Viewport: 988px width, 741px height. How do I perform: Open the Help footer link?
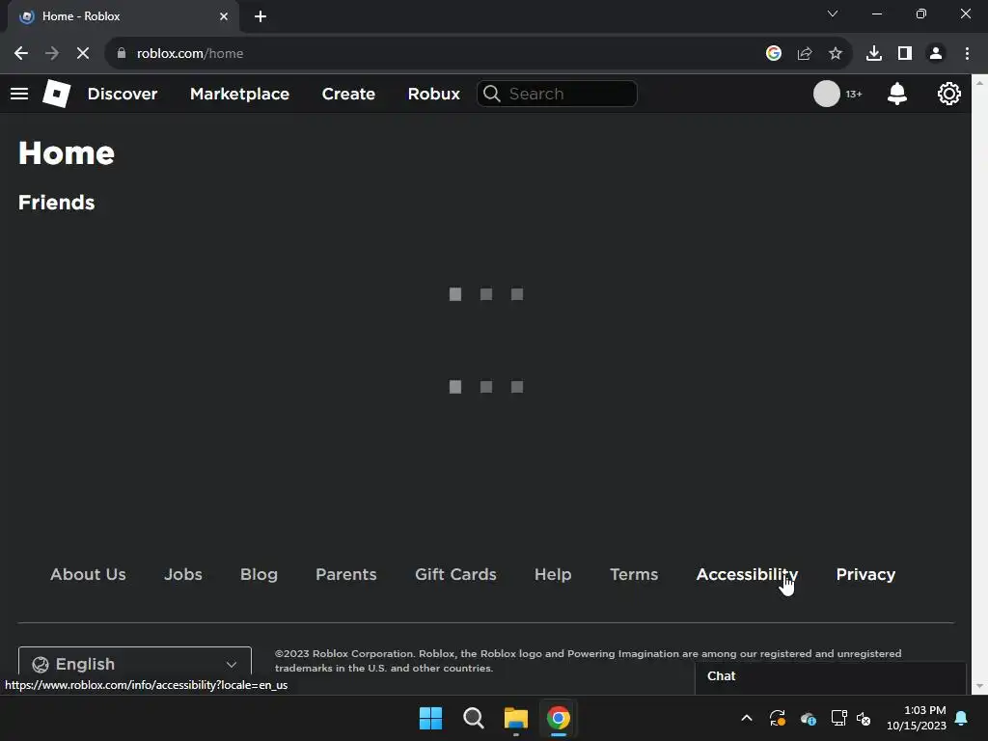tap(553, 575)
